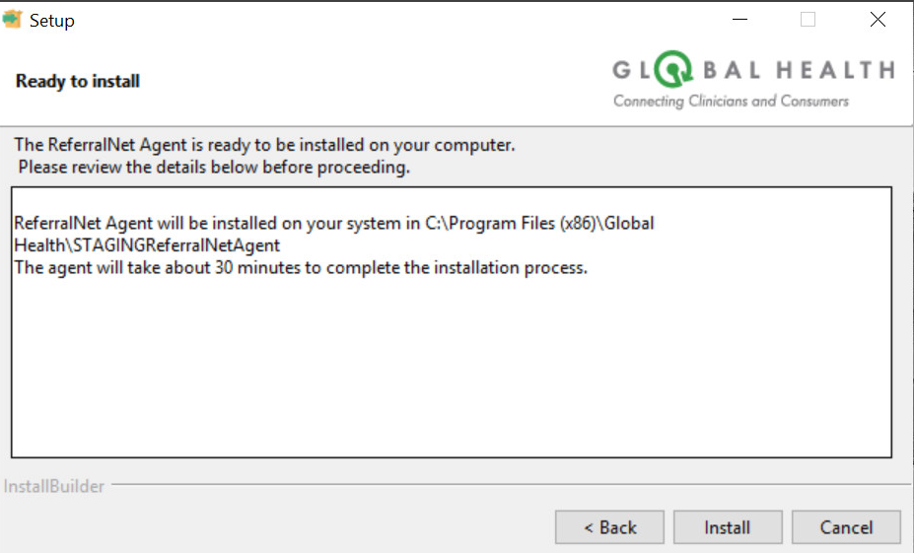Click the "Setup" window title text

52,20
